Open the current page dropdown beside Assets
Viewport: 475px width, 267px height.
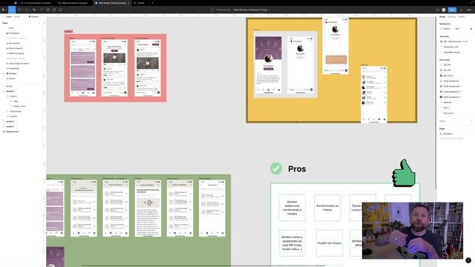pos(33,16)
